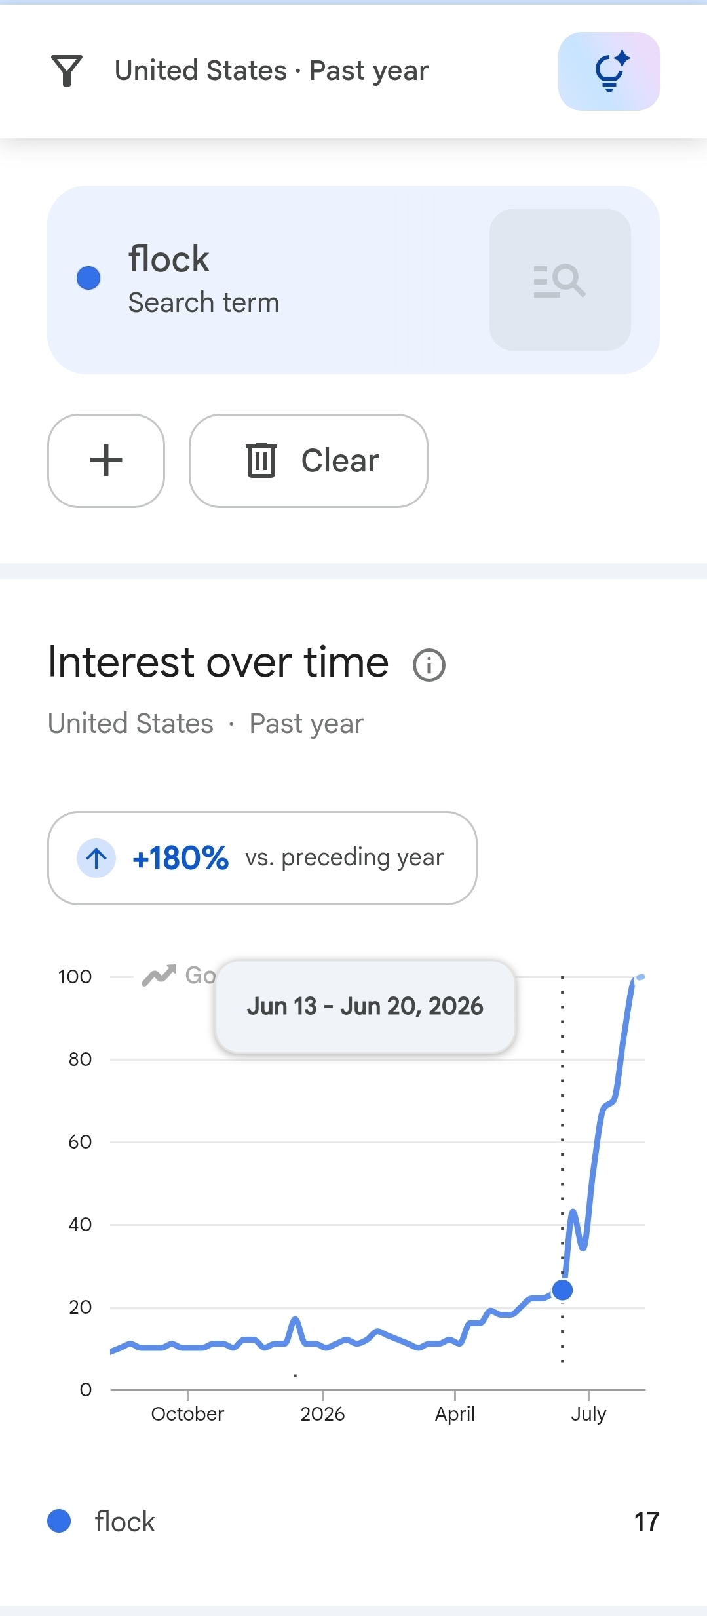Click the July axis label

(x=588, y=1413)
